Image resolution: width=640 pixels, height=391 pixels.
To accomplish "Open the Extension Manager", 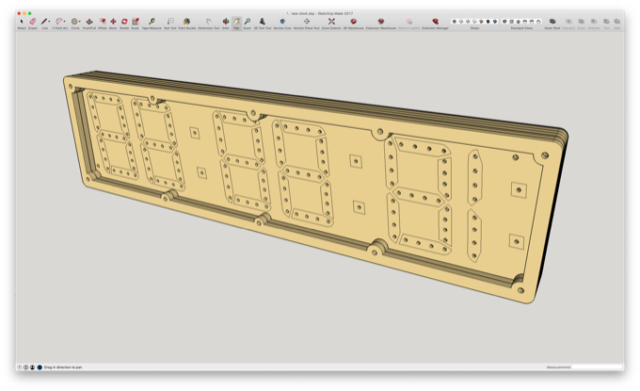I will [435, 22].
